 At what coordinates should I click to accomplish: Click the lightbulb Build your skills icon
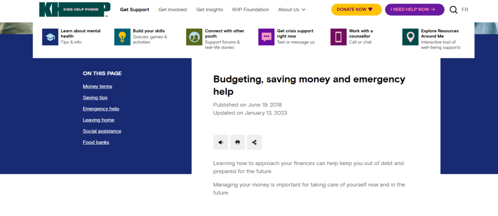(122, 37)
